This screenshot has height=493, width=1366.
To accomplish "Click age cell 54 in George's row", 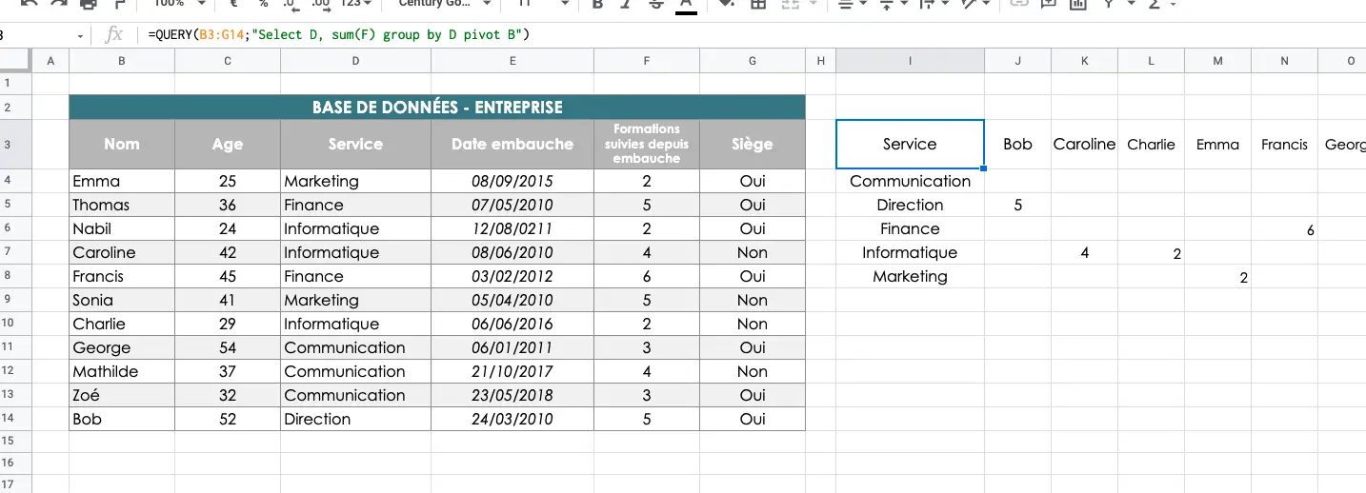I will pyautogui.click(x=228, y=347).
